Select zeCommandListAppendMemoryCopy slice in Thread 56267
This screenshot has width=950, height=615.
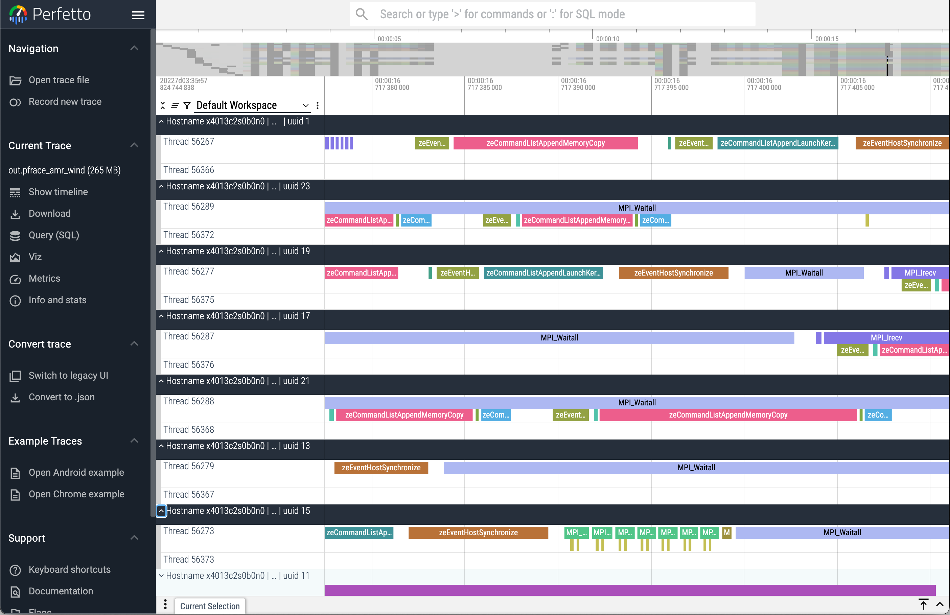click(x=546, y=143)
